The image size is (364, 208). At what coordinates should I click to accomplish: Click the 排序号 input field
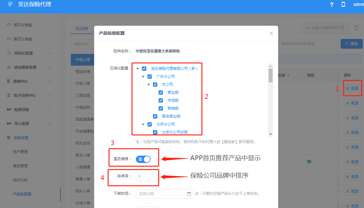(147, 177)
